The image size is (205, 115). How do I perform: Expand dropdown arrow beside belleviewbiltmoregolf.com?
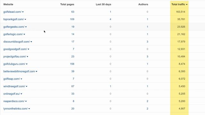[x=37, y=72]
